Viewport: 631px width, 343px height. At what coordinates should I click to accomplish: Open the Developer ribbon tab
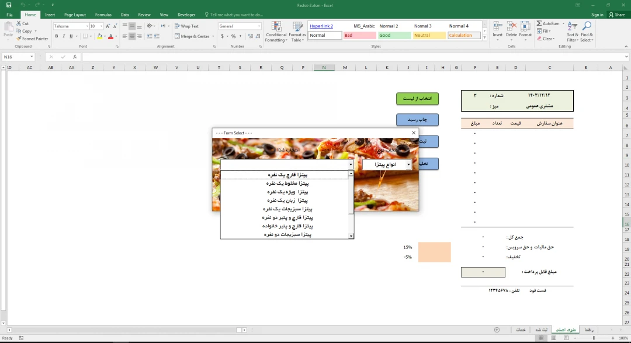(x=186, y=15)
